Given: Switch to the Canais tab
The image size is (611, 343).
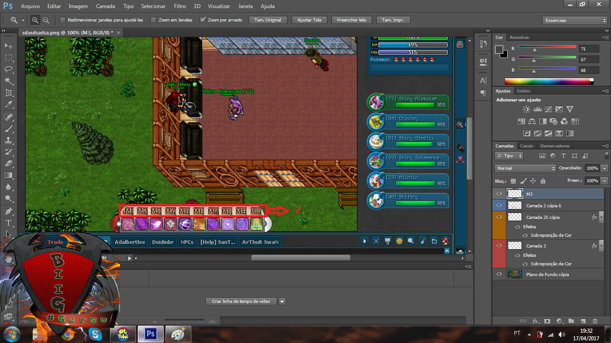Looking at the screenshot, I should [526, 146].
